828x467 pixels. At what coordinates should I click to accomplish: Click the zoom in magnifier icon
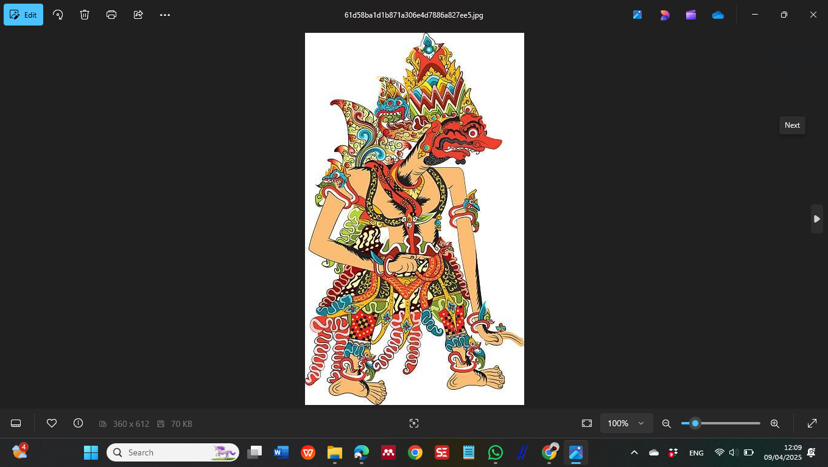[775, 423]
